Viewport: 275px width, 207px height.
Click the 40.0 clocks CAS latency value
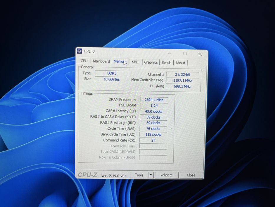pos(154,111)
